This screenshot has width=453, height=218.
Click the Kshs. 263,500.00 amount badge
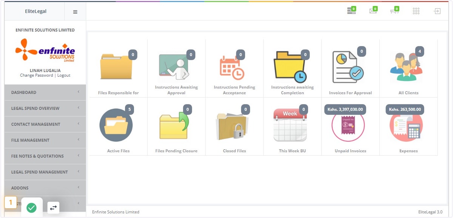pyautogui.click(x=405, y=109)
